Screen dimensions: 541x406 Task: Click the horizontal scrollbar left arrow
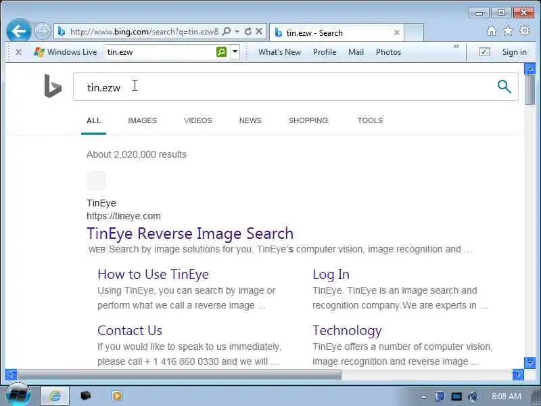(11, 374)
